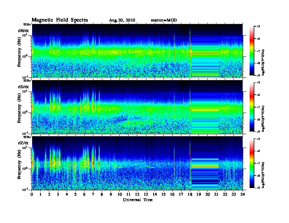Click the "Universal Time" axis title

(x=138, y=200)
